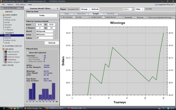Screen dimensions: 176x110
Task: Launch the TableNinja app icon
Action: (6, 60)
